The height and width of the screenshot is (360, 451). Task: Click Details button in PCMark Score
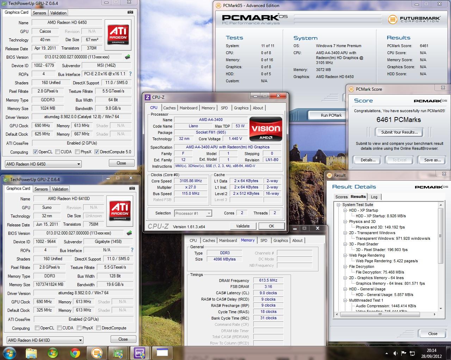(x=368, y=160)
